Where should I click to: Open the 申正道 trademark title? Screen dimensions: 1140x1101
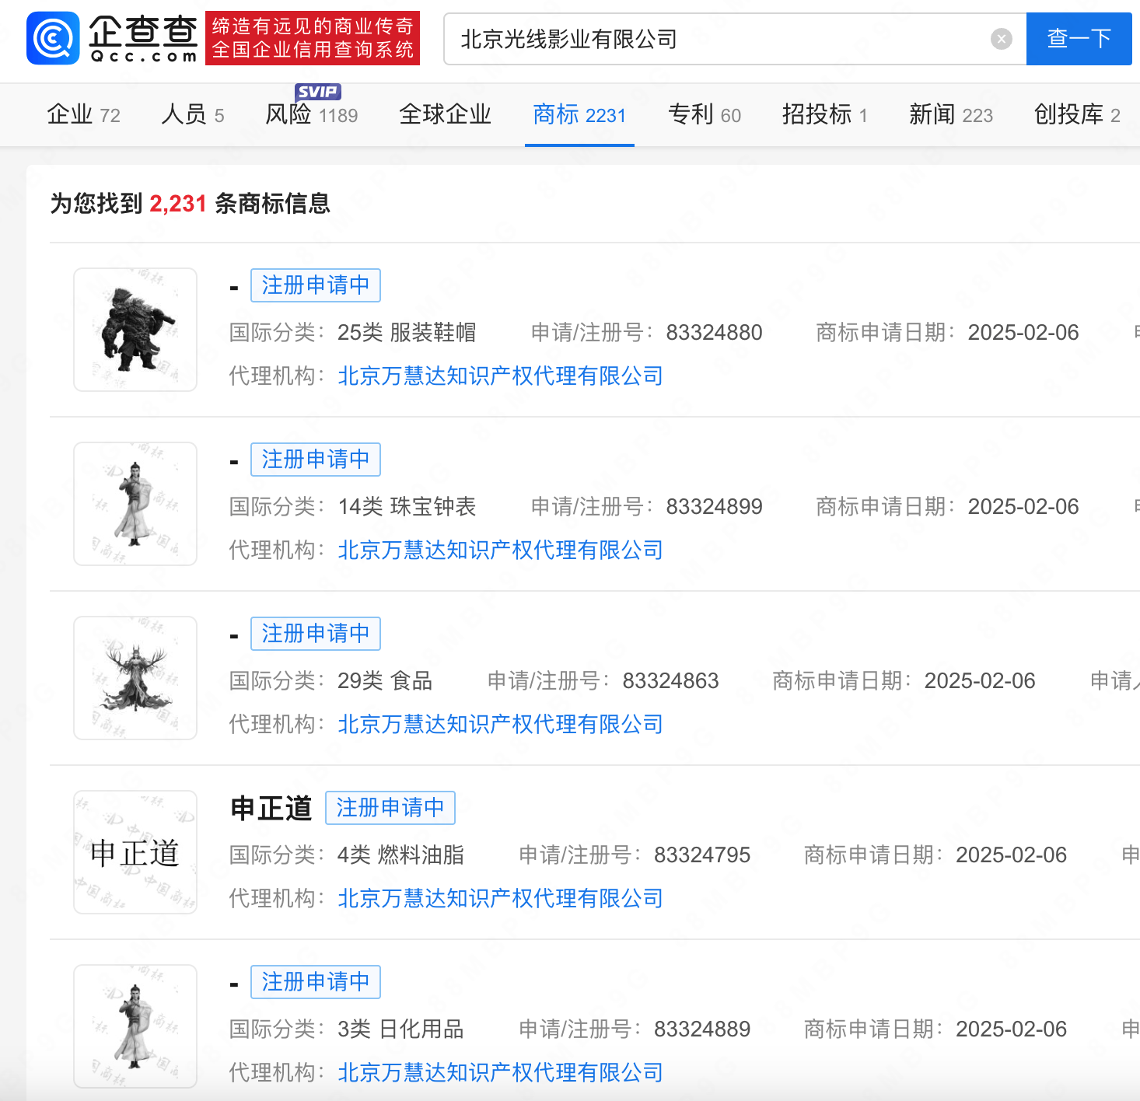[271, 809]
